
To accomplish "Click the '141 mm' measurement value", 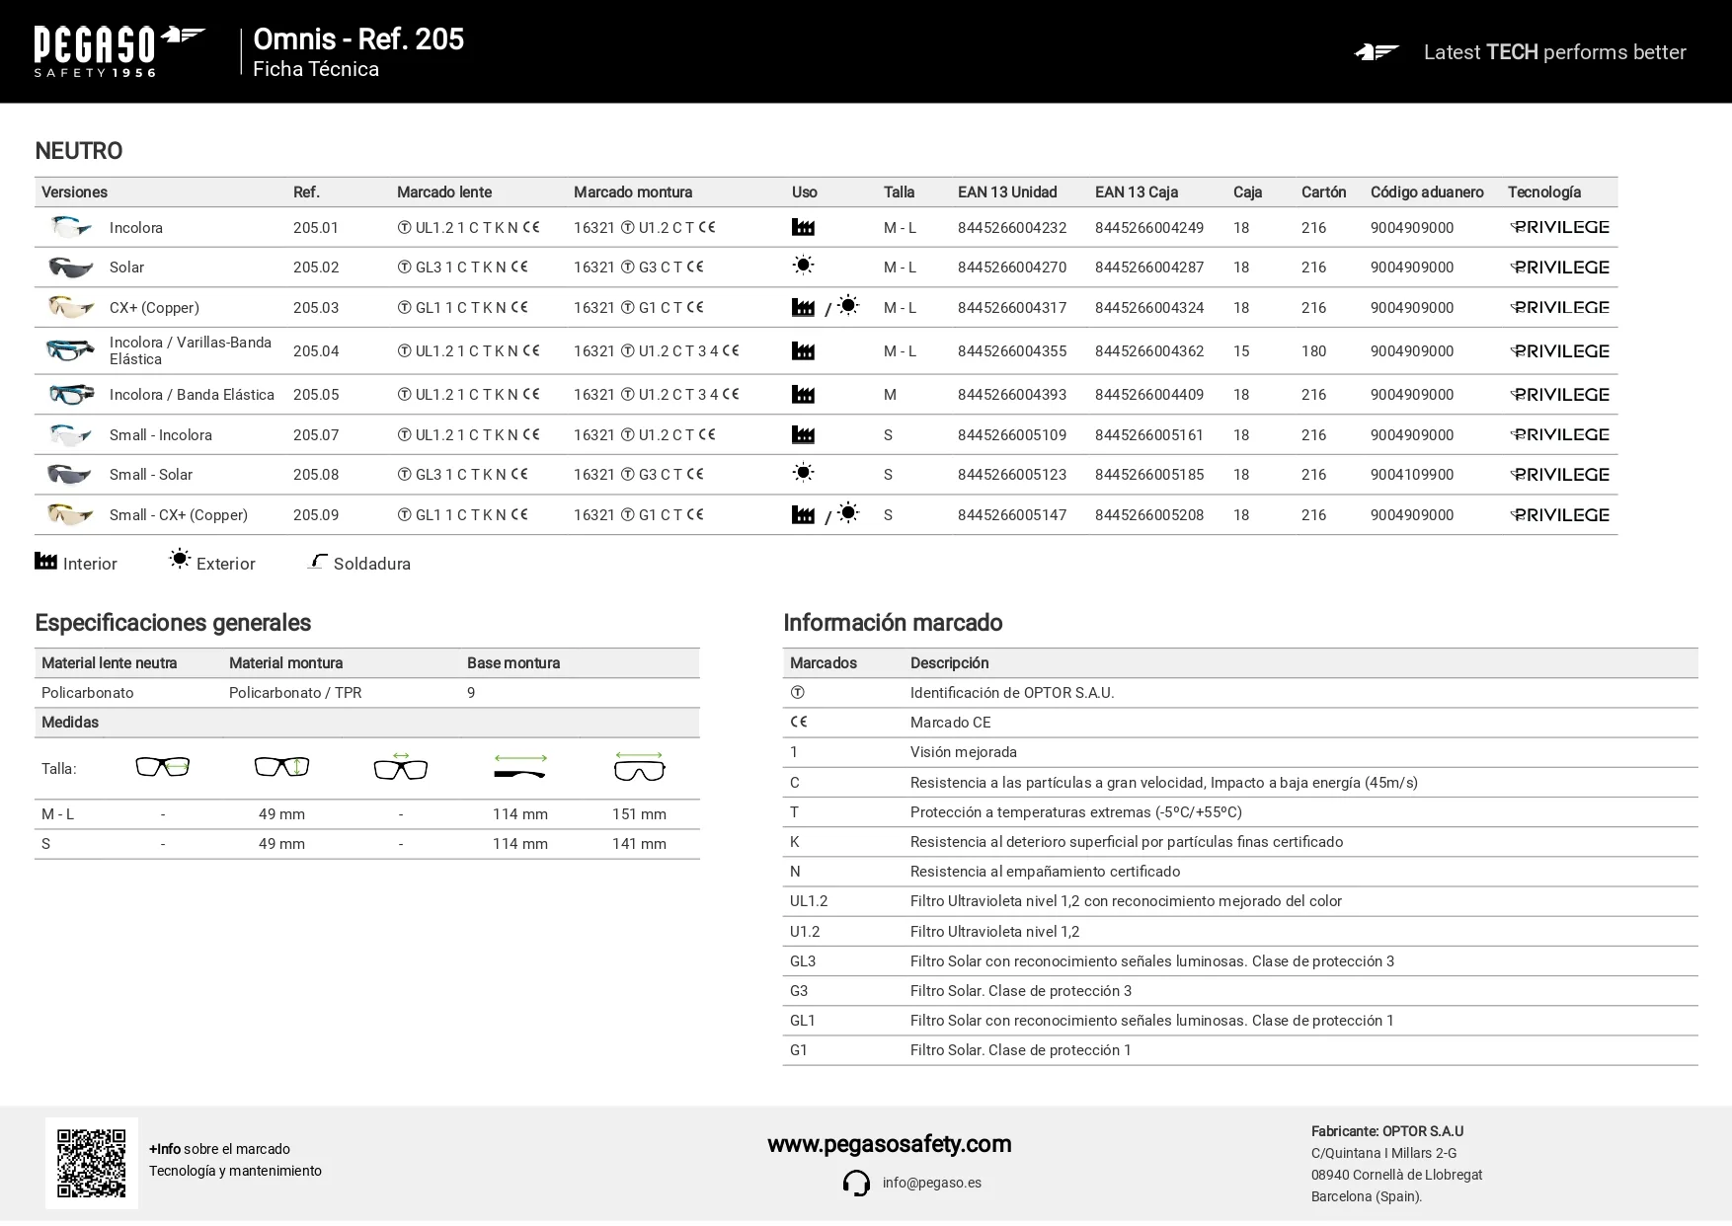I will pyautogui.click(x=639, y=844).
